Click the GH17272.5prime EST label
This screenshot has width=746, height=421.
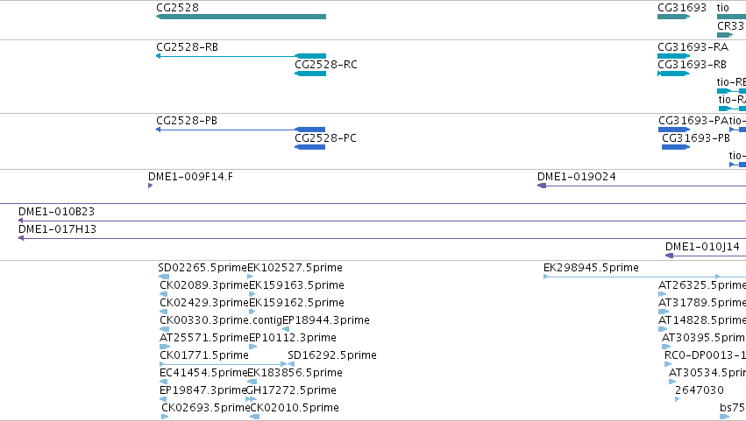(291, 390)
